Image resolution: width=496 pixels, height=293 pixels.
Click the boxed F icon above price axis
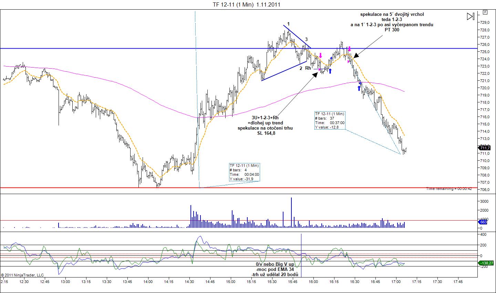[485, 12]
